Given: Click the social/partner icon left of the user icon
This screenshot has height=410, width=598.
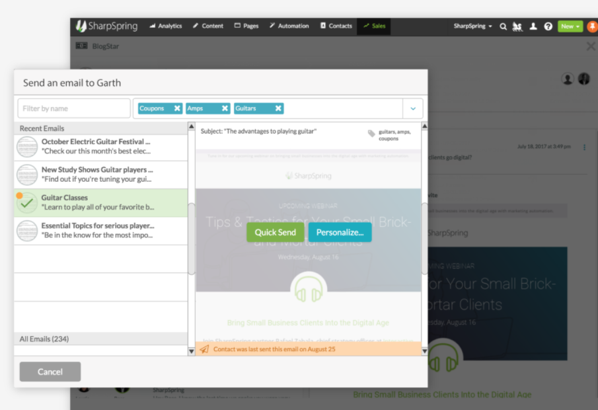Looking at the screenshot, I should click(x=517, y=26).
